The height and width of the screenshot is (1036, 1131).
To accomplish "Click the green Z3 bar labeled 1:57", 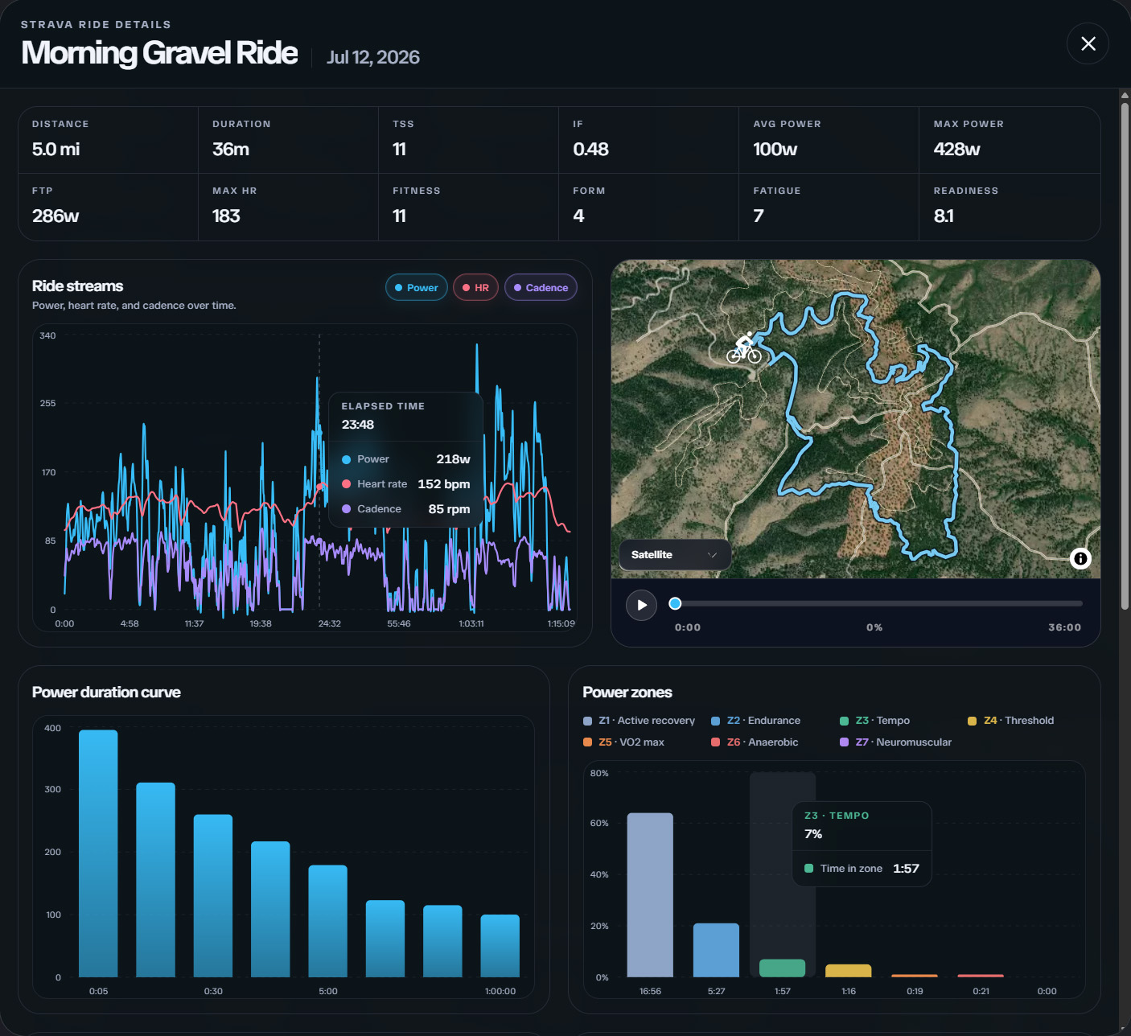I will (782, 968).
